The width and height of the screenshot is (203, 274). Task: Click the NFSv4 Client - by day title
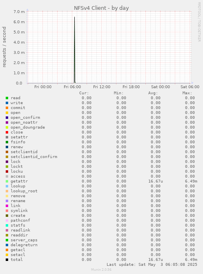click(101, 8)
